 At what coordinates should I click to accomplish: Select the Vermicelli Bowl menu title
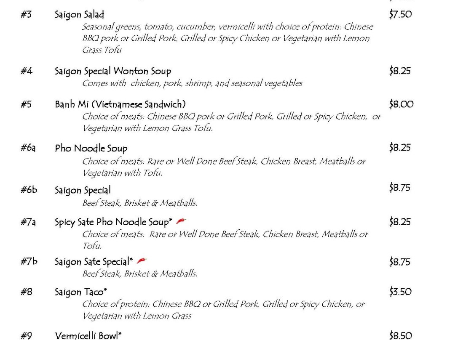click(88, 335)
